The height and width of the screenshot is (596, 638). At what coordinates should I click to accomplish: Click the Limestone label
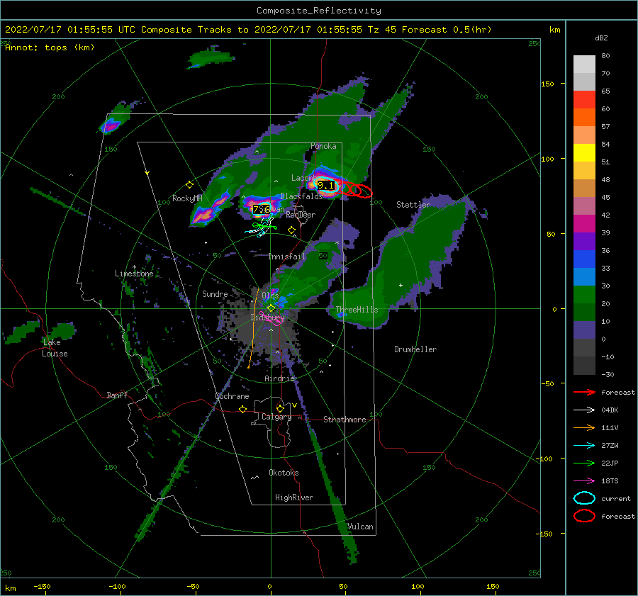pos(134,274)
